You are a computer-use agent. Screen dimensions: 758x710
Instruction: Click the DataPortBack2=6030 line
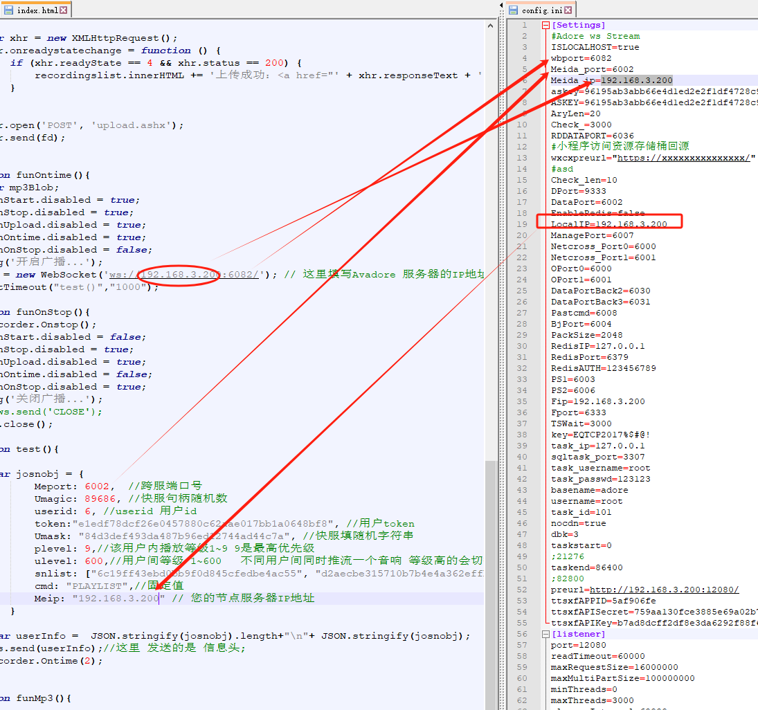[600, 291]
